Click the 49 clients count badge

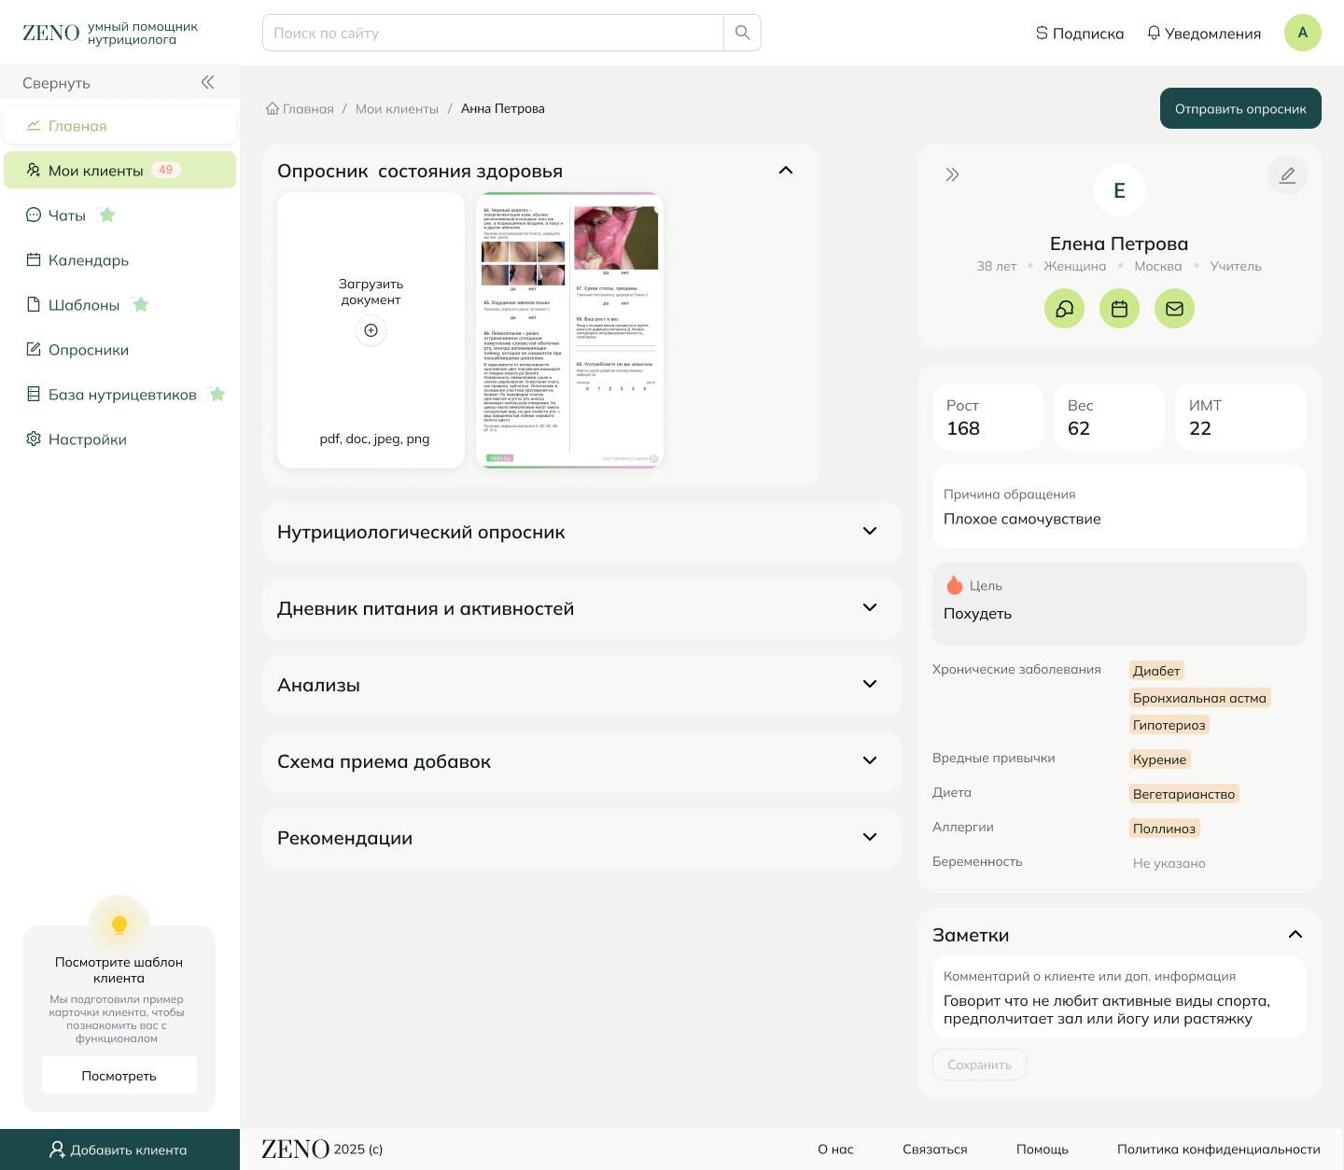[x=166, y=170]
